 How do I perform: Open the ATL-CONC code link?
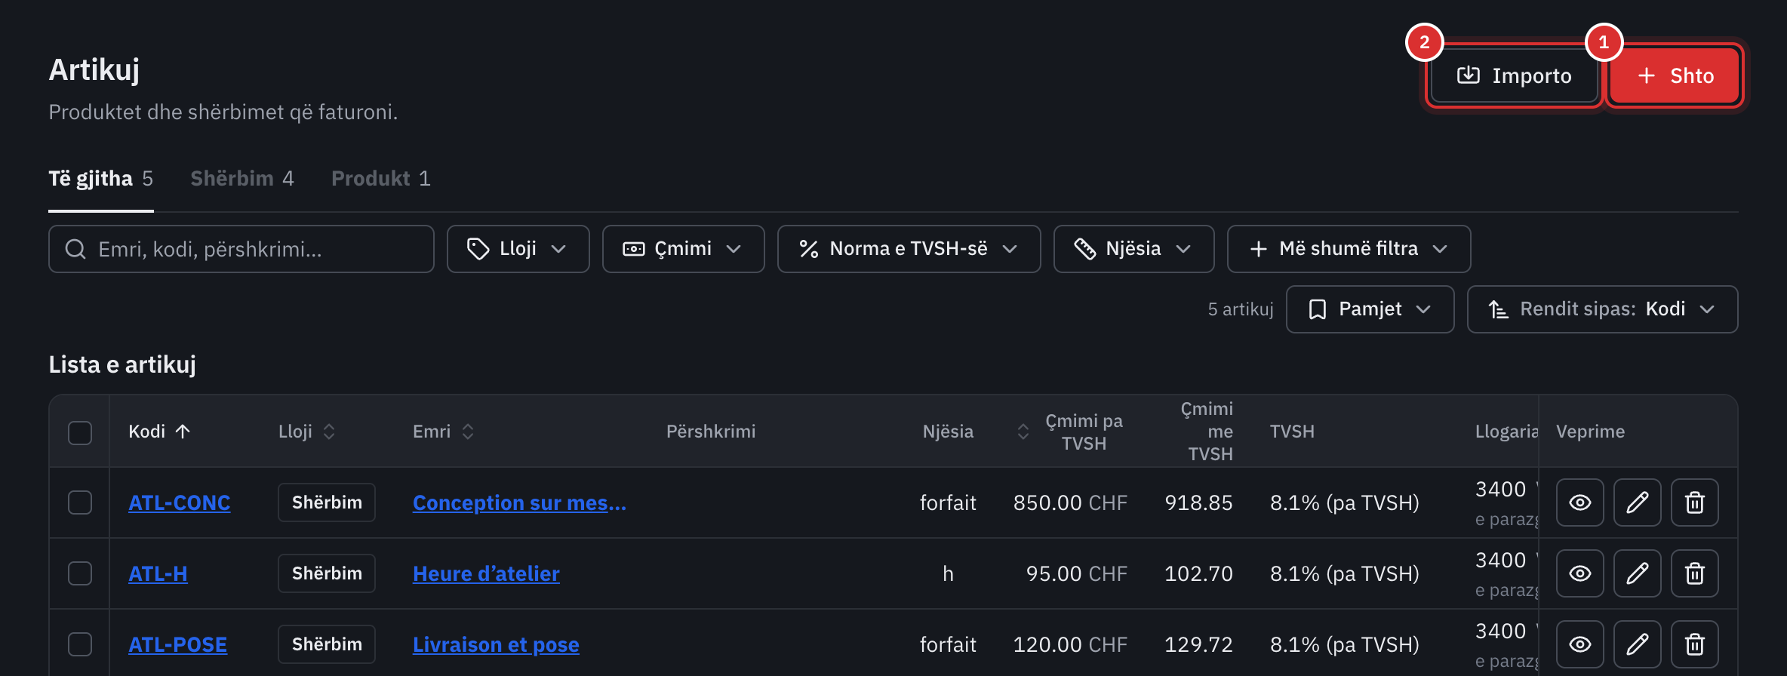179,502
